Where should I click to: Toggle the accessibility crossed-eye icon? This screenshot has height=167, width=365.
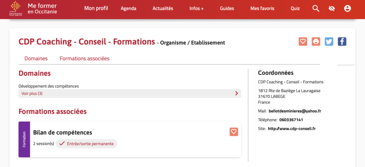pyautogui.click(x=331, y=9)
